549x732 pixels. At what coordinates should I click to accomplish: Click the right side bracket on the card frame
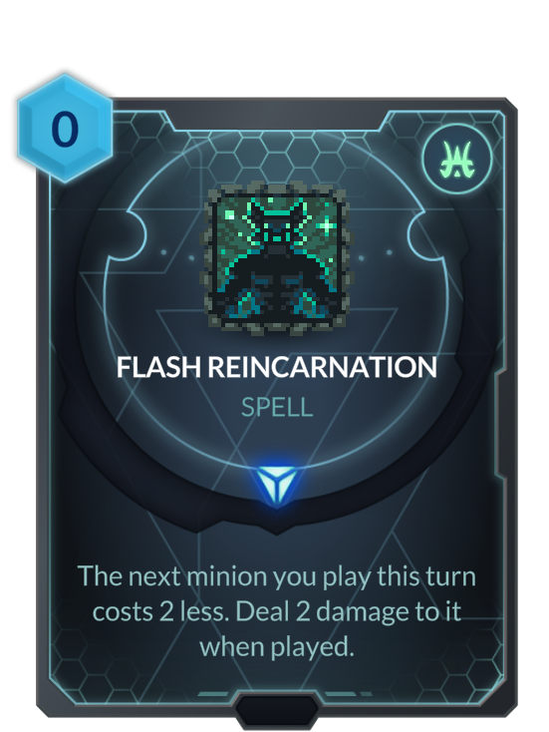(x=500, y=425)
